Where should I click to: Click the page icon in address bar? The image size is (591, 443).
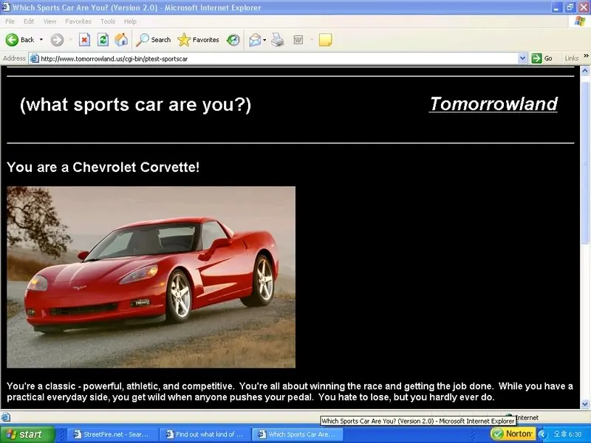pos(34,58)
